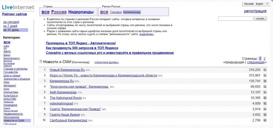This screenshot has width=273, height=128.
Task: Switch language to English
Action: pos(260,4)
